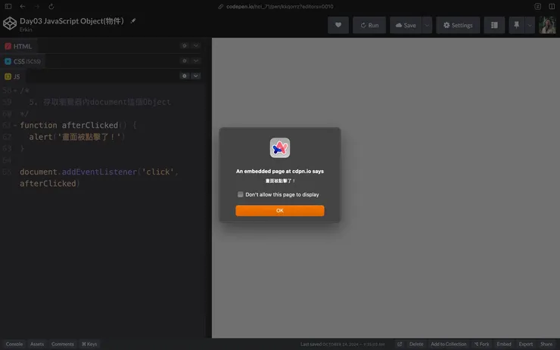Open pin options dropdown arrow
This screenshot has width=560, height=350.
530,25
